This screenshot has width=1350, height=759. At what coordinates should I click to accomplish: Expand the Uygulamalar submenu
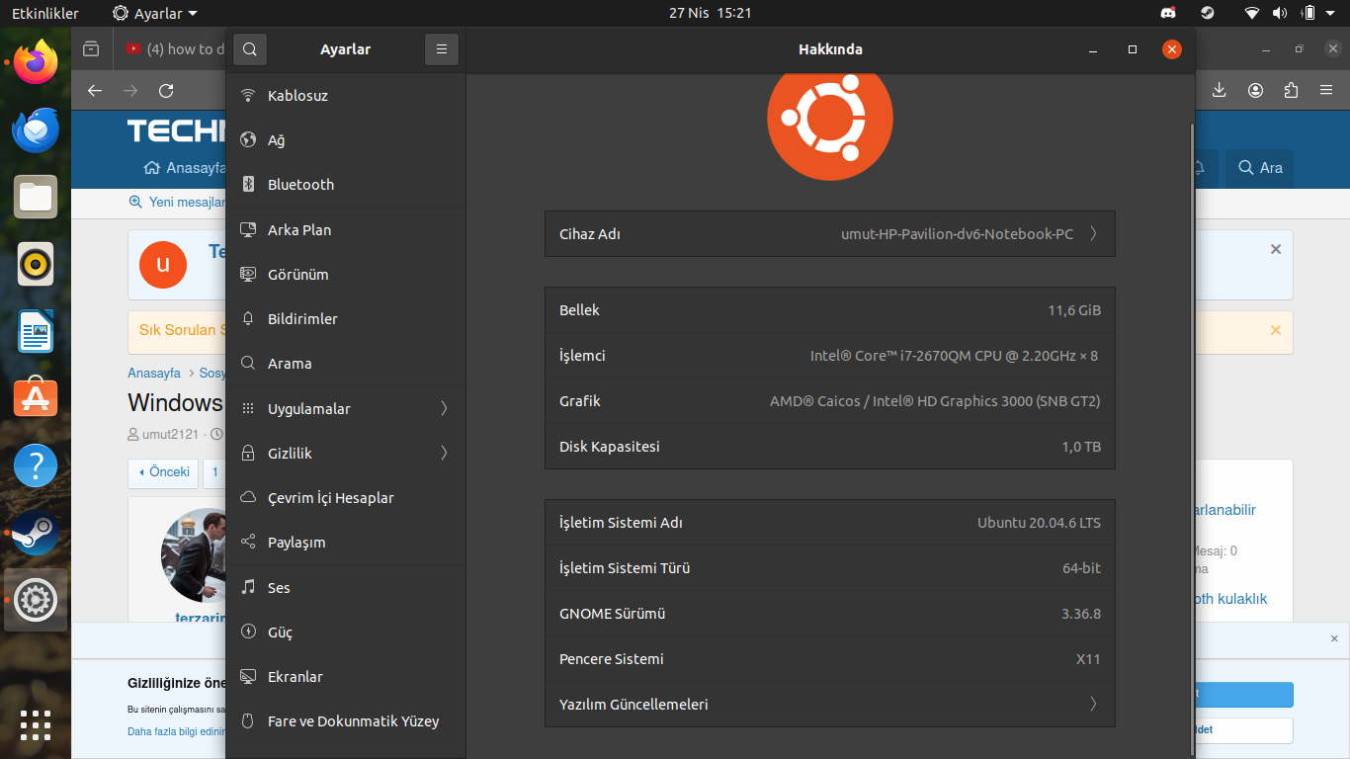[345, 409]
